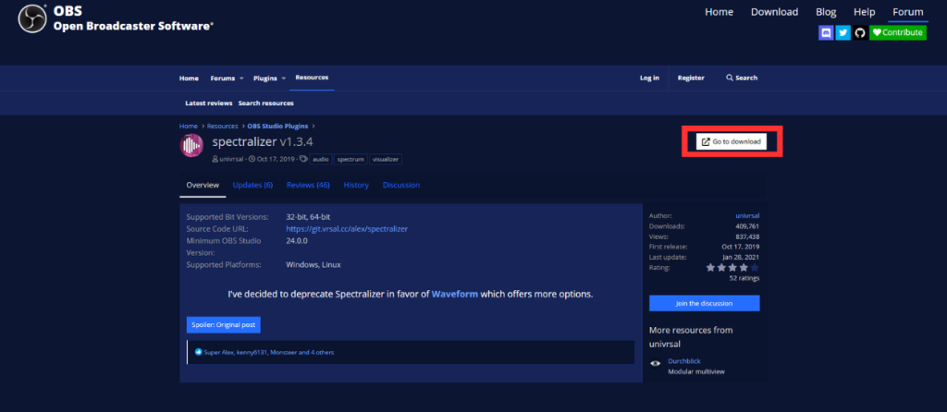Click the visualizer tag

click(x=386, y=159)
